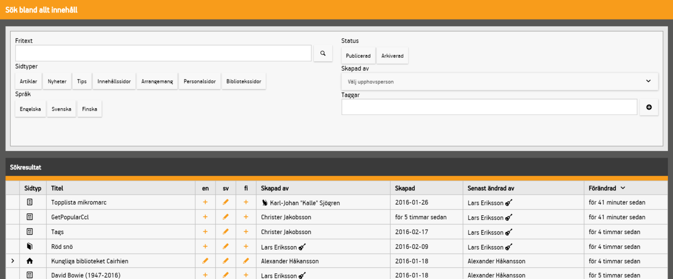This screenshot has width=673, height=279.
Task: Toggle the Artiklar page type filter
Action: tap(28, 81)
